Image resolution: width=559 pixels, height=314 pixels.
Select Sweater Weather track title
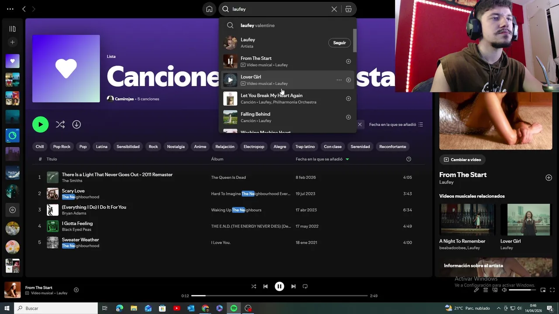point(80,240)
